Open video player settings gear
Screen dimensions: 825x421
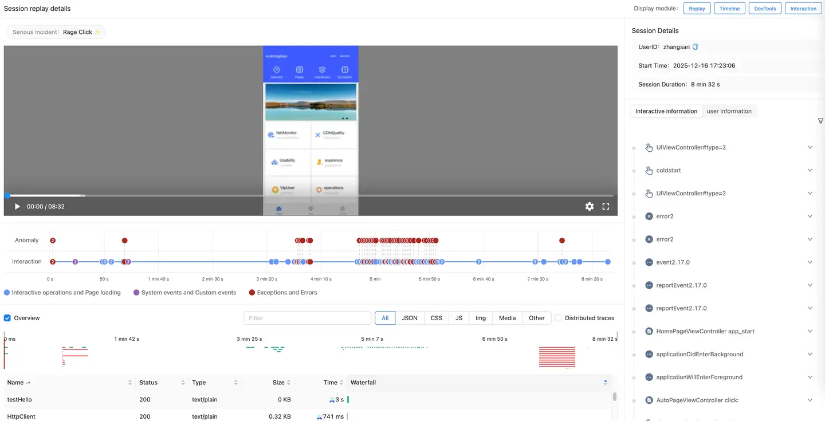point(590,207)
